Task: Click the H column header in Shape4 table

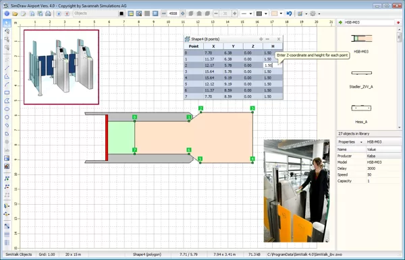Action: 273,46
